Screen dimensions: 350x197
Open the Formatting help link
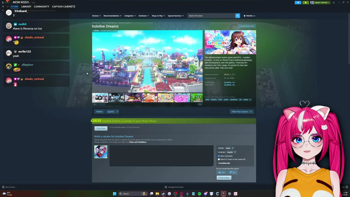[x=224, y=163]
